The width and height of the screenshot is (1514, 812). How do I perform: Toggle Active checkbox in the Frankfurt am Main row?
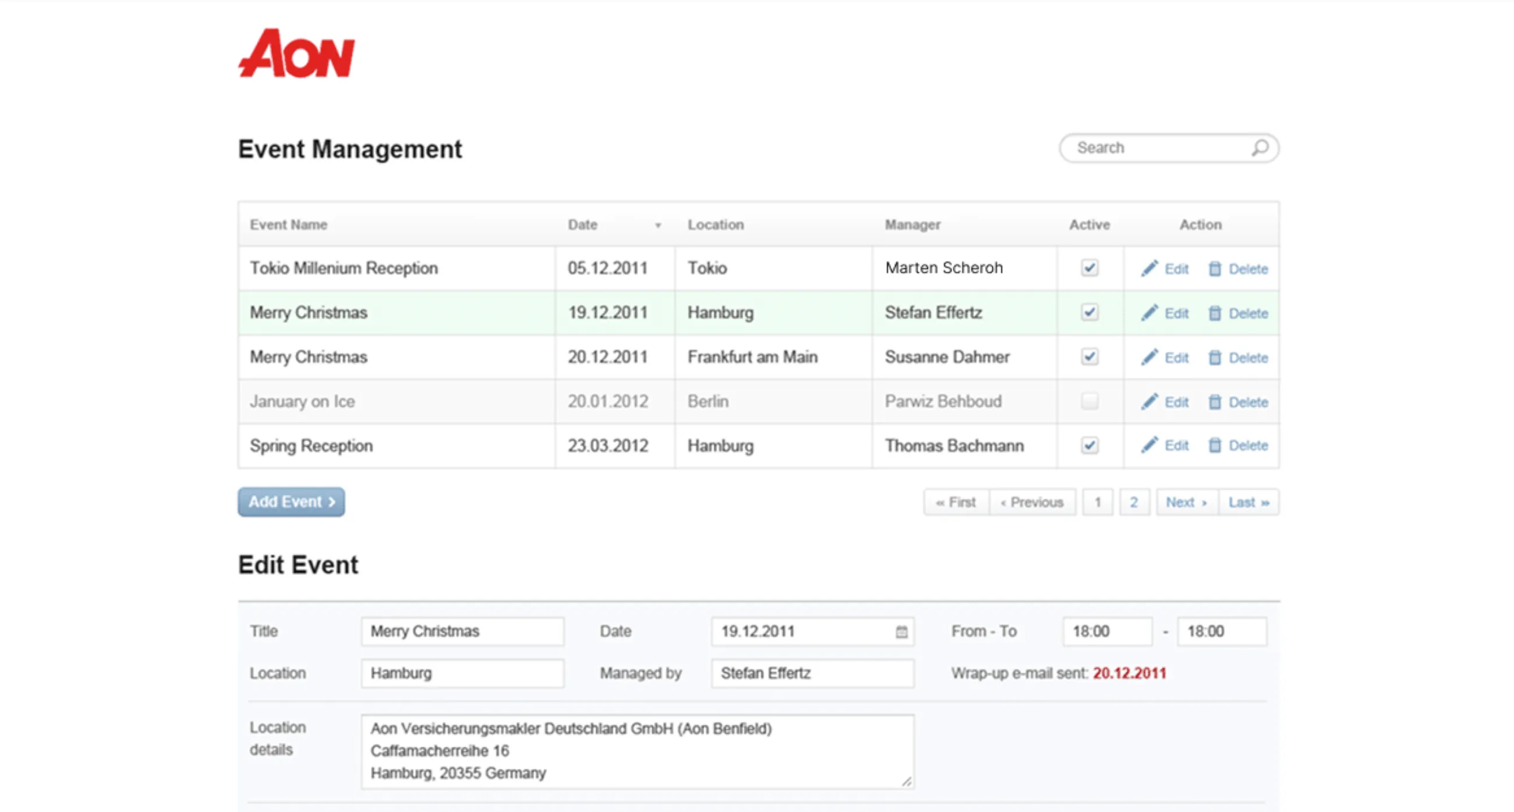pos(1089,357)
